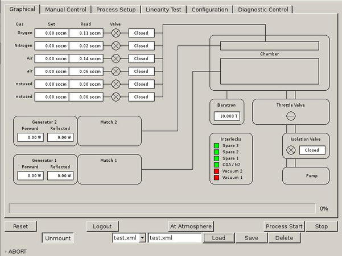Click the red Vacuum 1 interlock indicator

click(216, 178)
